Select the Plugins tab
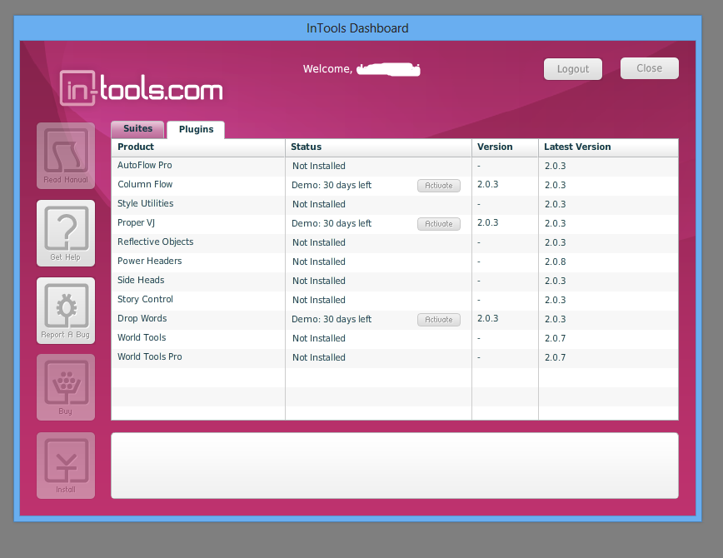 (x=196, y=130)
